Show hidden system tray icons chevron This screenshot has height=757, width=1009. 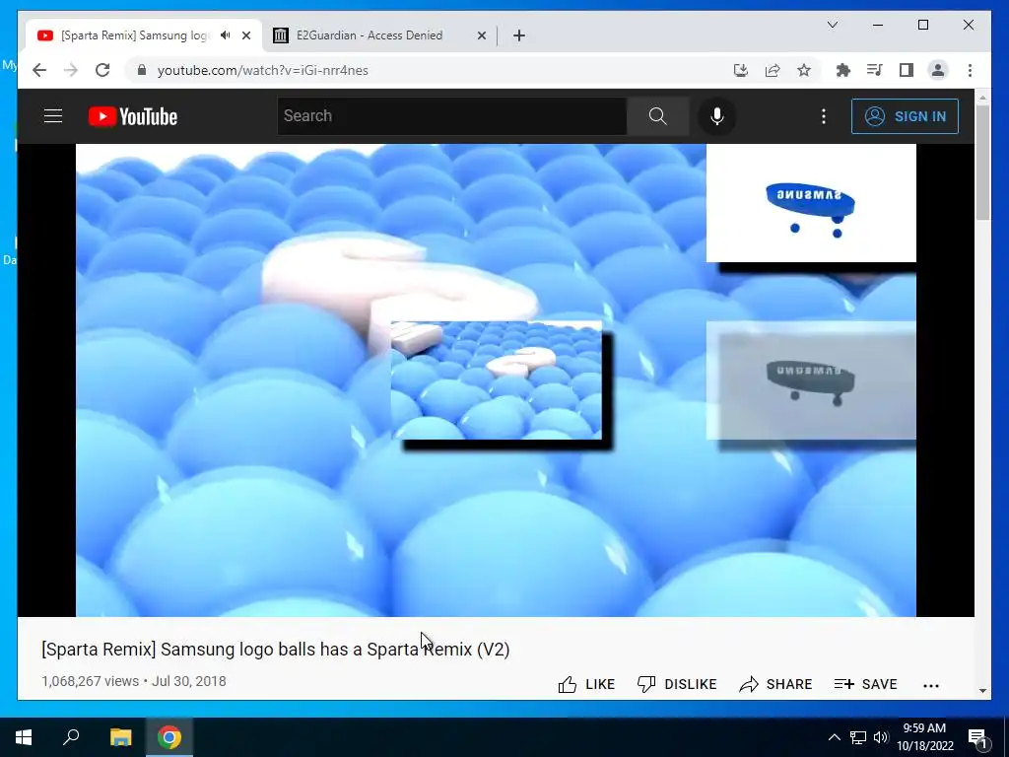[834, 737]
